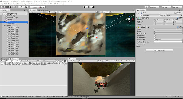Image resolution: width=183 pixels, height=99 pixels.
Task: Toggle scene effects image icon
Action: tap(56, 12)
